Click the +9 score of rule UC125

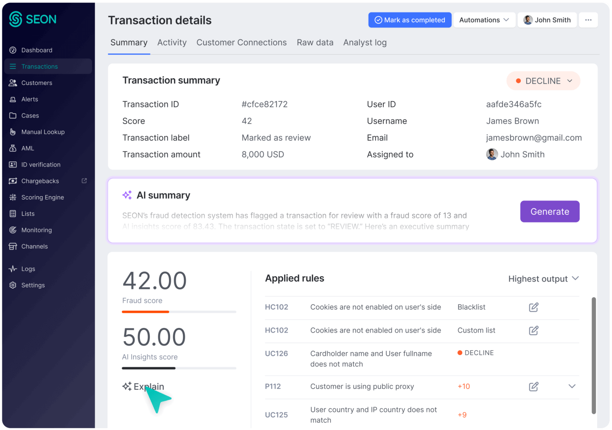point(462,415)
